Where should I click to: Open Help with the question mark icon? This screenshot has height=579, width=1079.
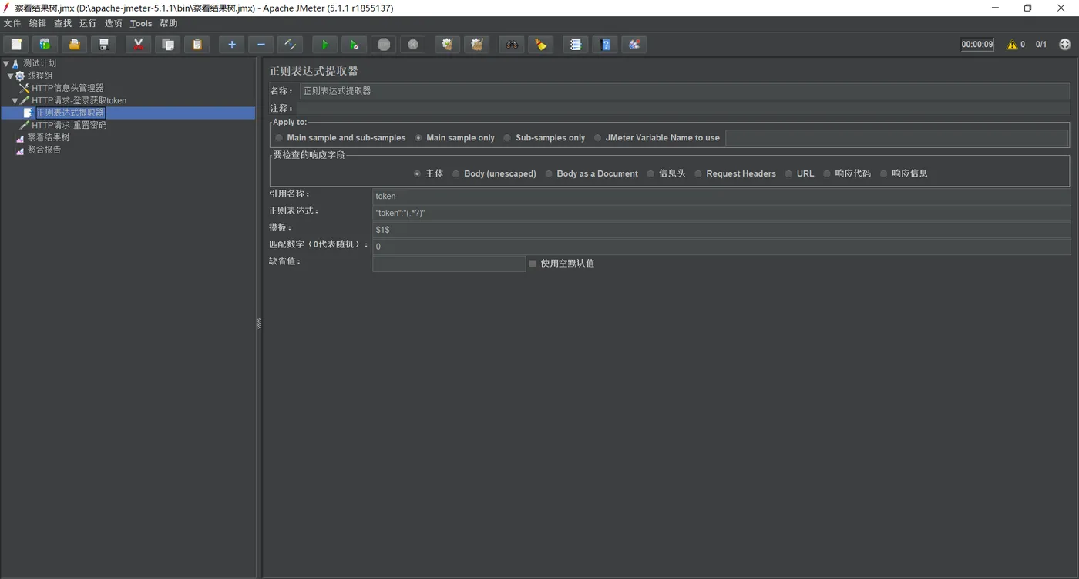point(604,45)
